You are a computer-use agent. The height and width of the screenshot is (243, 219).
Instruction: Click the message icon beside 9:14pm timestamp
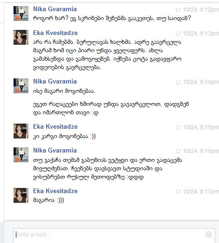click(178, 83)
